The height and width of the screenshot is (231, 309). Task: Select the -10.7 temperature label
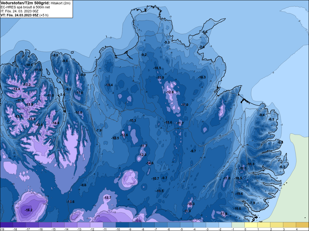155,178
